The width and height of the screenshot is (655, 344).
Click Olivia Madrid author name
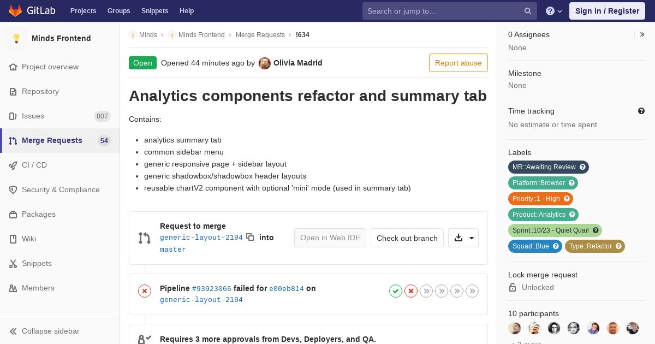pyautogui.click(x=298, y=63)
